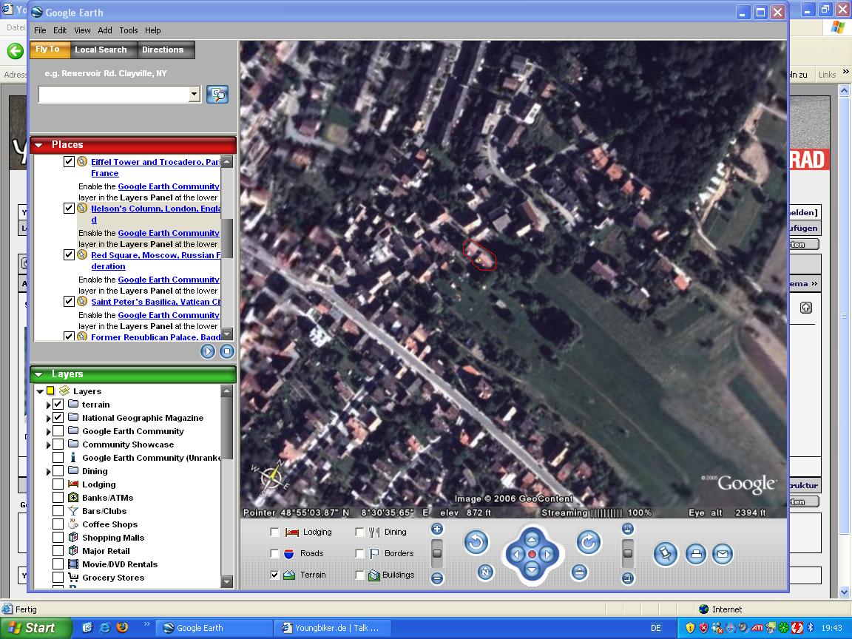This screenshot has height=639, width=852.
Task: Open the Add menu
Action: (105, 30)
